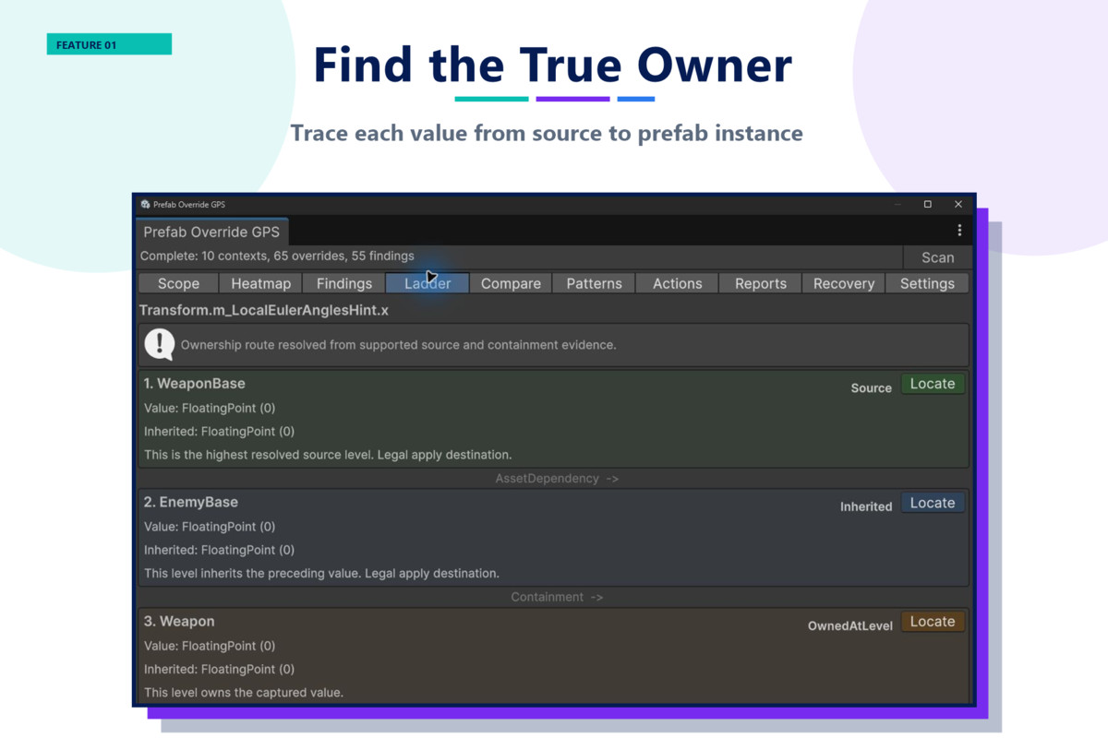Click the 'OwnedAtLevel' status label
This screenshot has width=1108, height=738.
tap(850, 625)
